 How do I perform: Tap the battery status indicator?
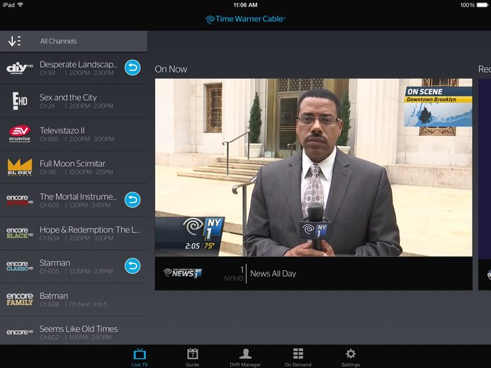coord(482,5)
